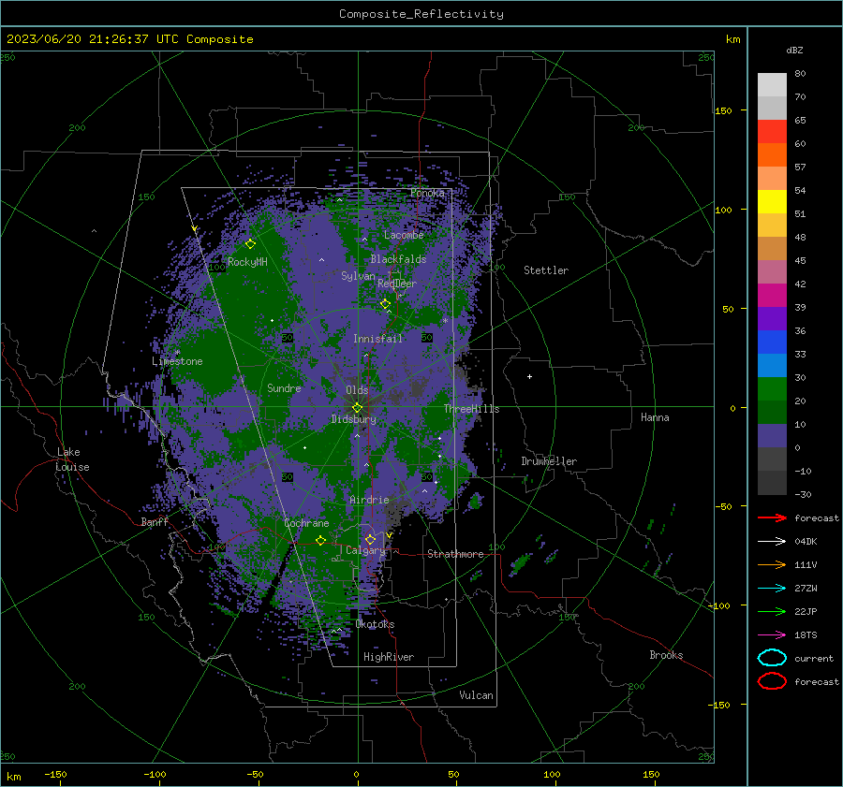
Task: Click the Didsbury town label
Action: (353, 419)
